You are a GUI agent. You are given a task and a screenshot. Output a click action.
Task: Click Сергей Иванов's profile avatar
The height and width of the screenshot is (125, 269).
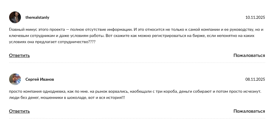click(15, 79)
